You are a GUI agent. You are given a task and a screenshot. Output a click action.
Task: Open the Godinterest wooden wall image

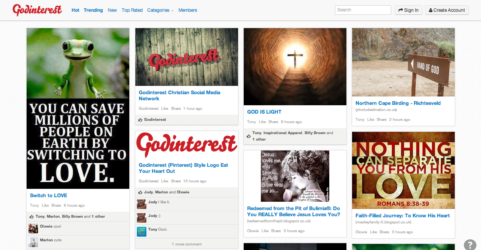(187, 57)
